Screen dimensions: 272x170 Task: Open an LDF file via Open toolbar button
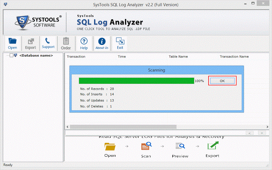pyautogui.click(x=13, y=44)
